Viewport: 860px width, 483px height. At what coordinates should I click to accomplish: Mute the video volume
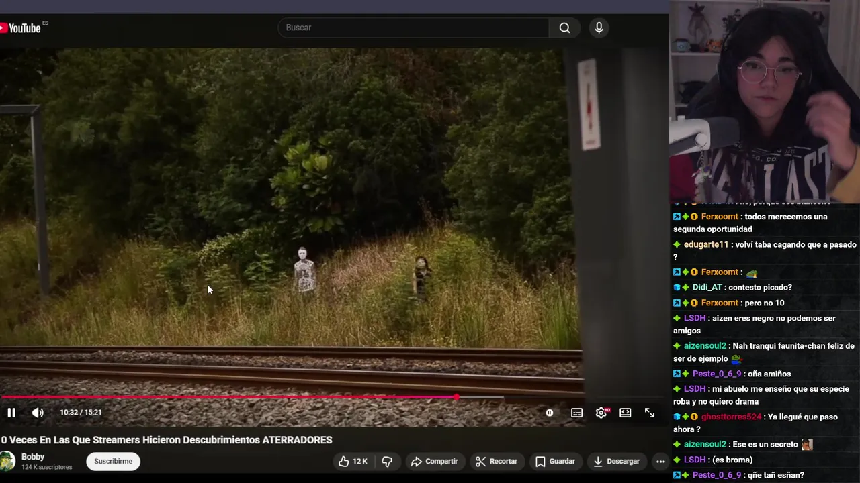pos(38,413)
